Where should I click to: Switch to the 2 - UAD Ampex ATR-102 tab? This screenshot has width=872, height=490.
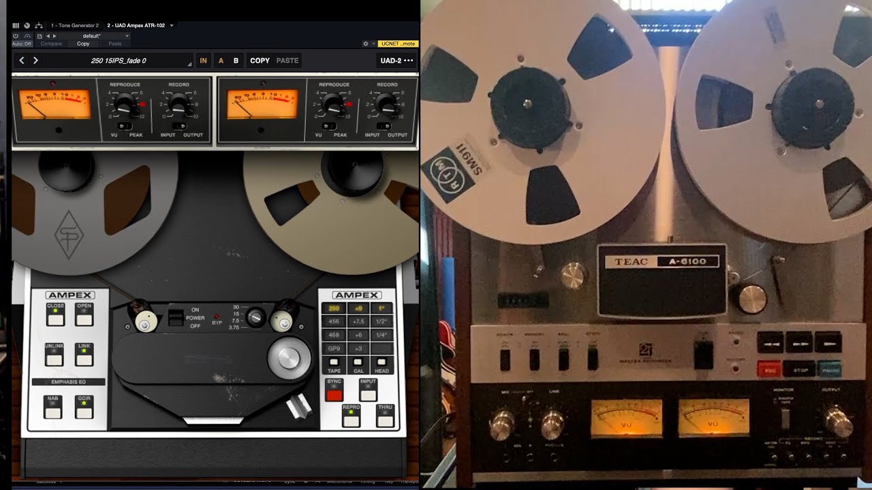click(136, 25)
